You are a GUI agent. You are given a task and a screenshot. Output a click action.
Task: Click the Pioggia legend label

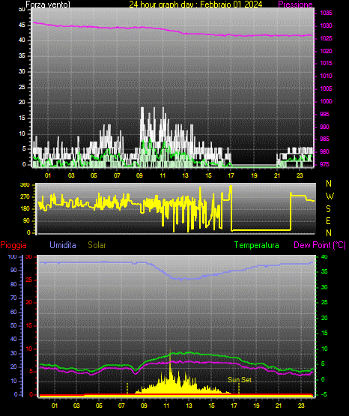(x=13, y=245)
